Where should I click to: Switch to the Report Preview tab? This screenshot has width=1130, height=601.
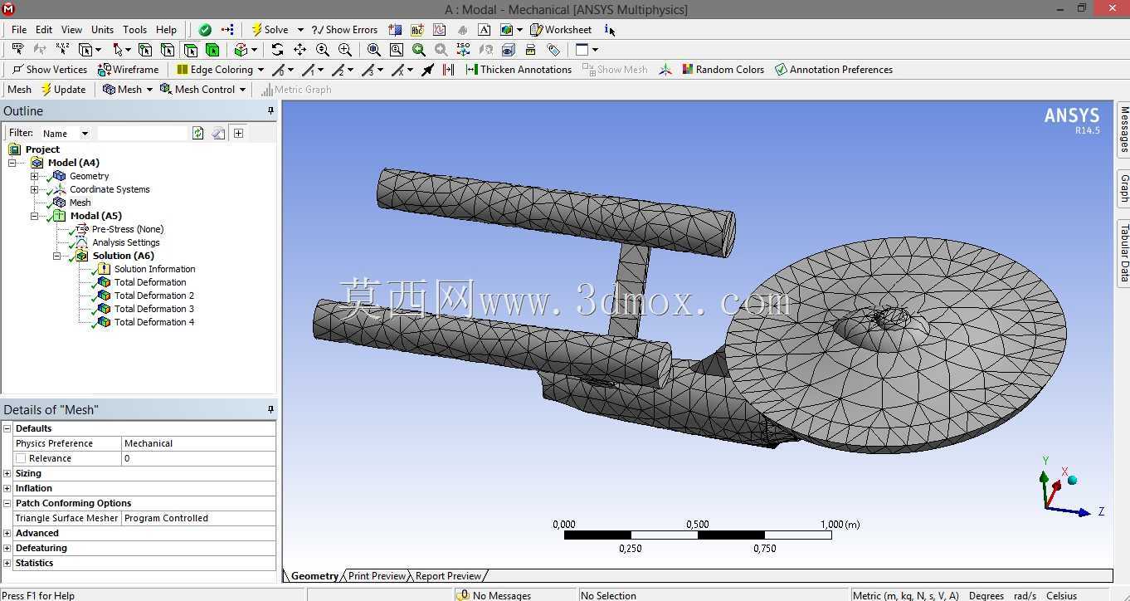coord(448,575)
